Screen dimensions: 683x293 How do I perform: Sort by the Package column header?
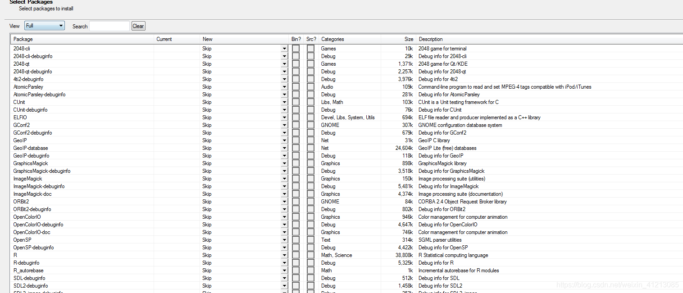pos(82,39)
